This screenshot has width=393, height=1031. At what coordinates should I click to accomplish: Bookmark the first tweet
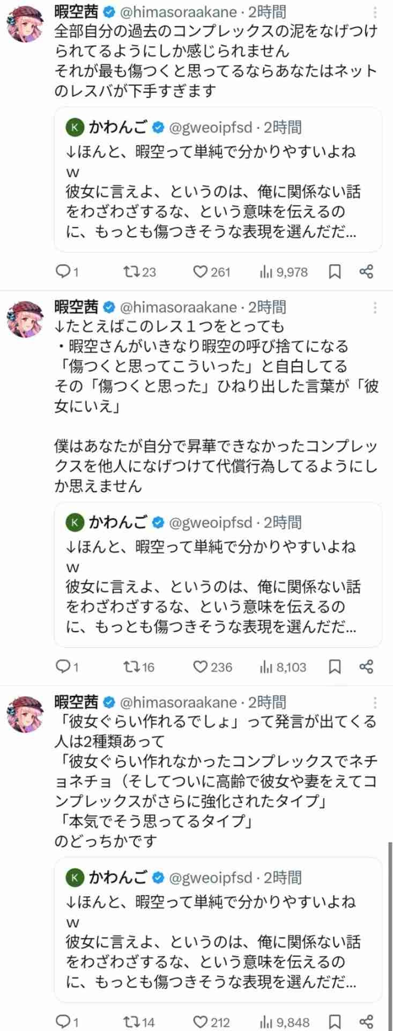tap(335, 272)
